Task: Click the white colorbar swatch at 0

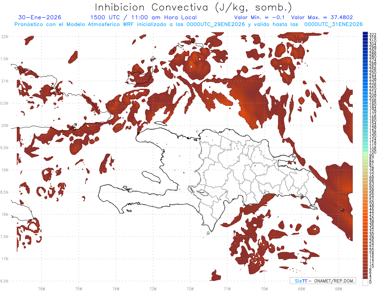Action: (365, 283)
